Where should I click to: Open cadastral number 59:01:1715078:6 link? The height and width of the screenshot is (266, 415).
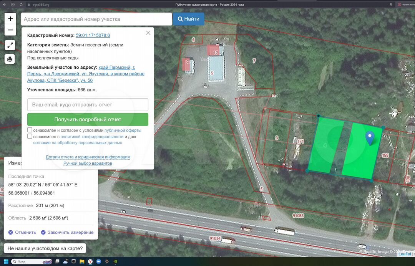click(x=93, y=35)
